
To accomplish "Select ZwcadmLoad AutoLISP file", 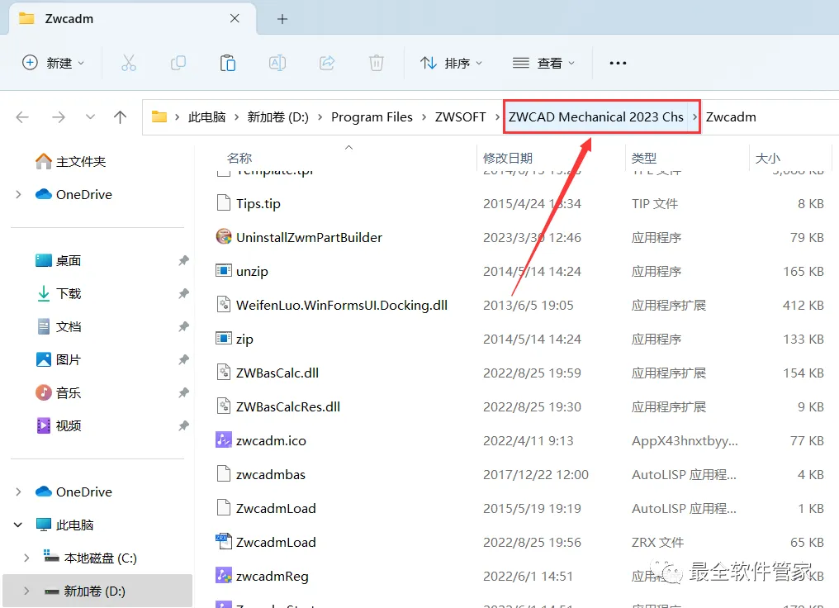I will (276, 508).
